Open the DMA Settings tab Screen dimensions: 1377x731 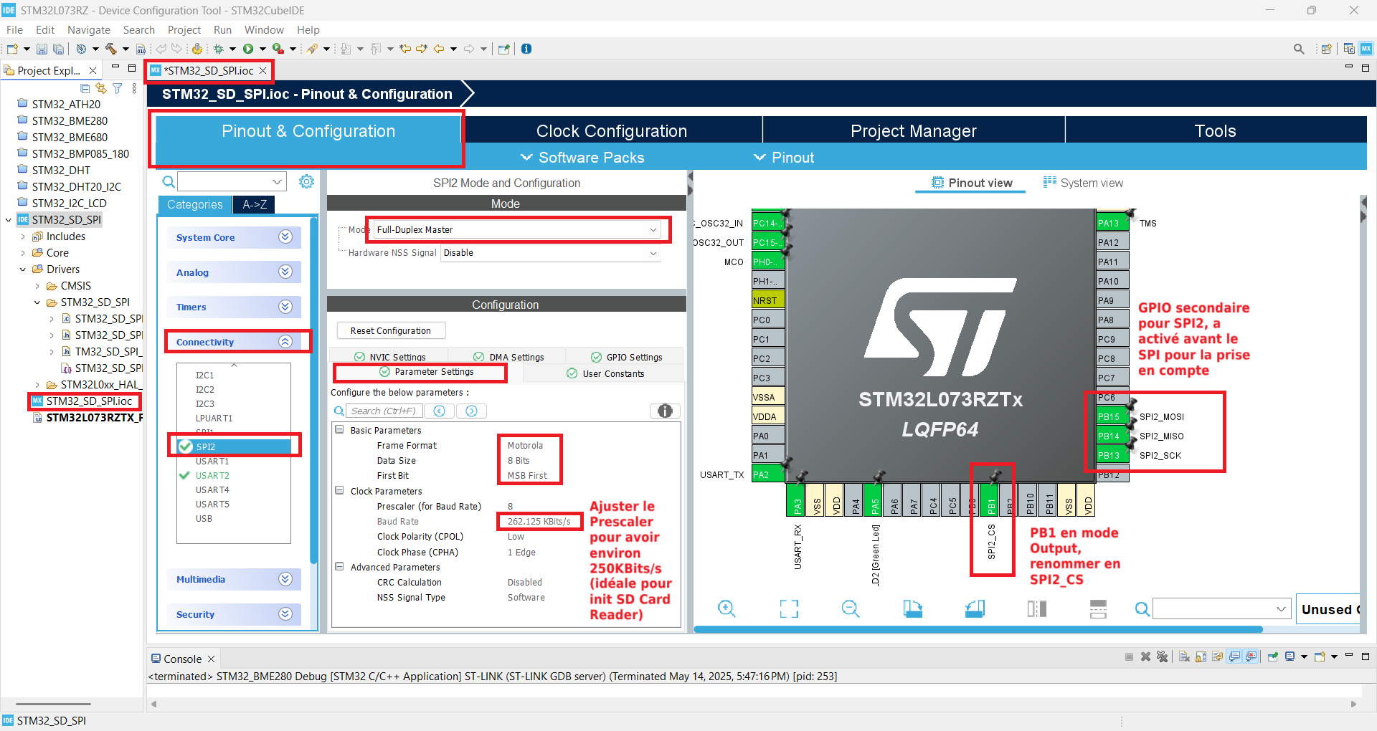pyautogui.click(x=508, y=357)
